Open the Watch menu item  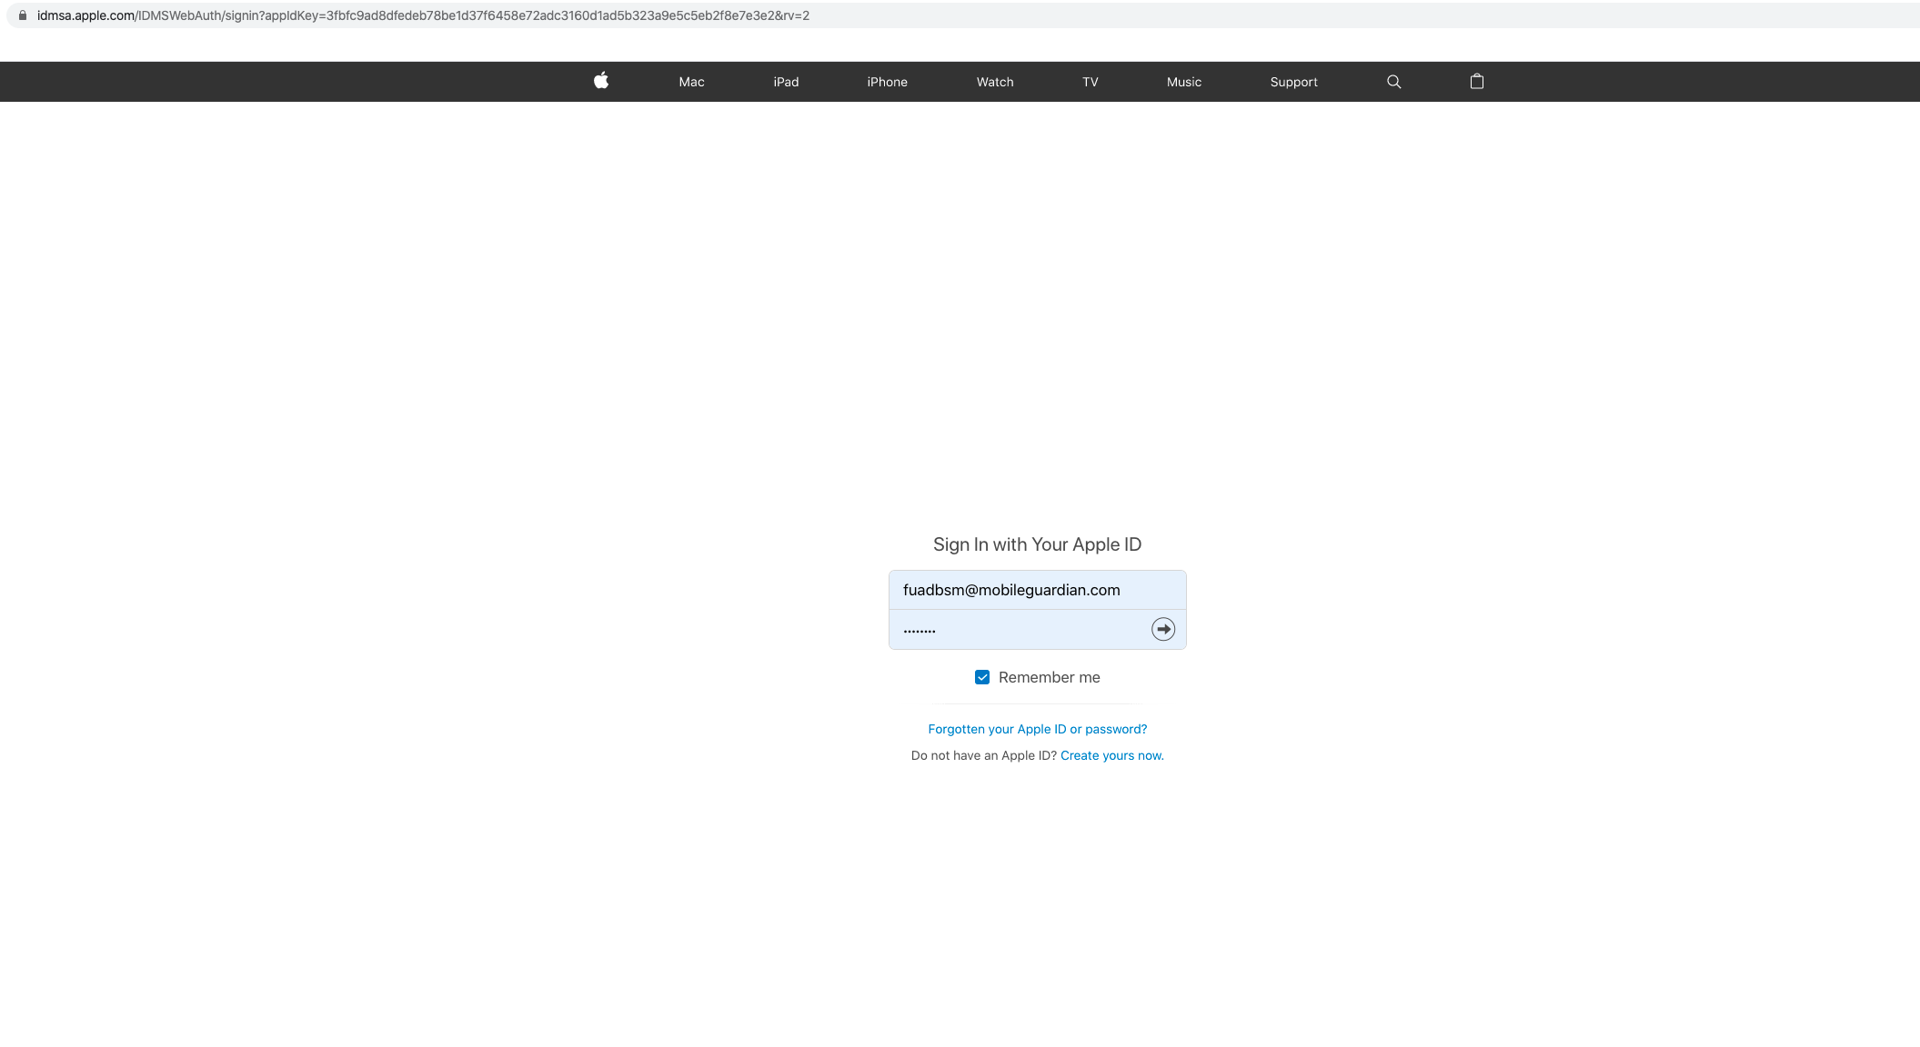995,82
